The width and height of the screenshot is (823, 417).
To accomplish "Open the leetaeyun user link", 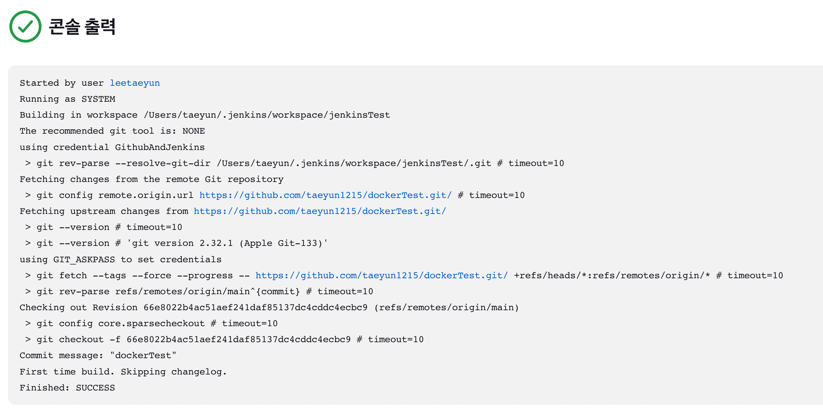I will point(135,83).
